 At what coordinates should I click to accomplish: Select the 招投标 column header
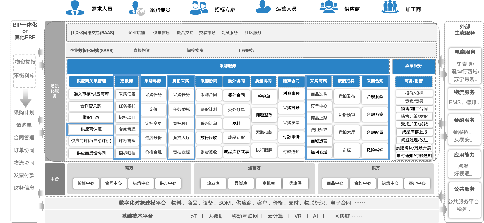pyautogui.click(x=126, y=81)
